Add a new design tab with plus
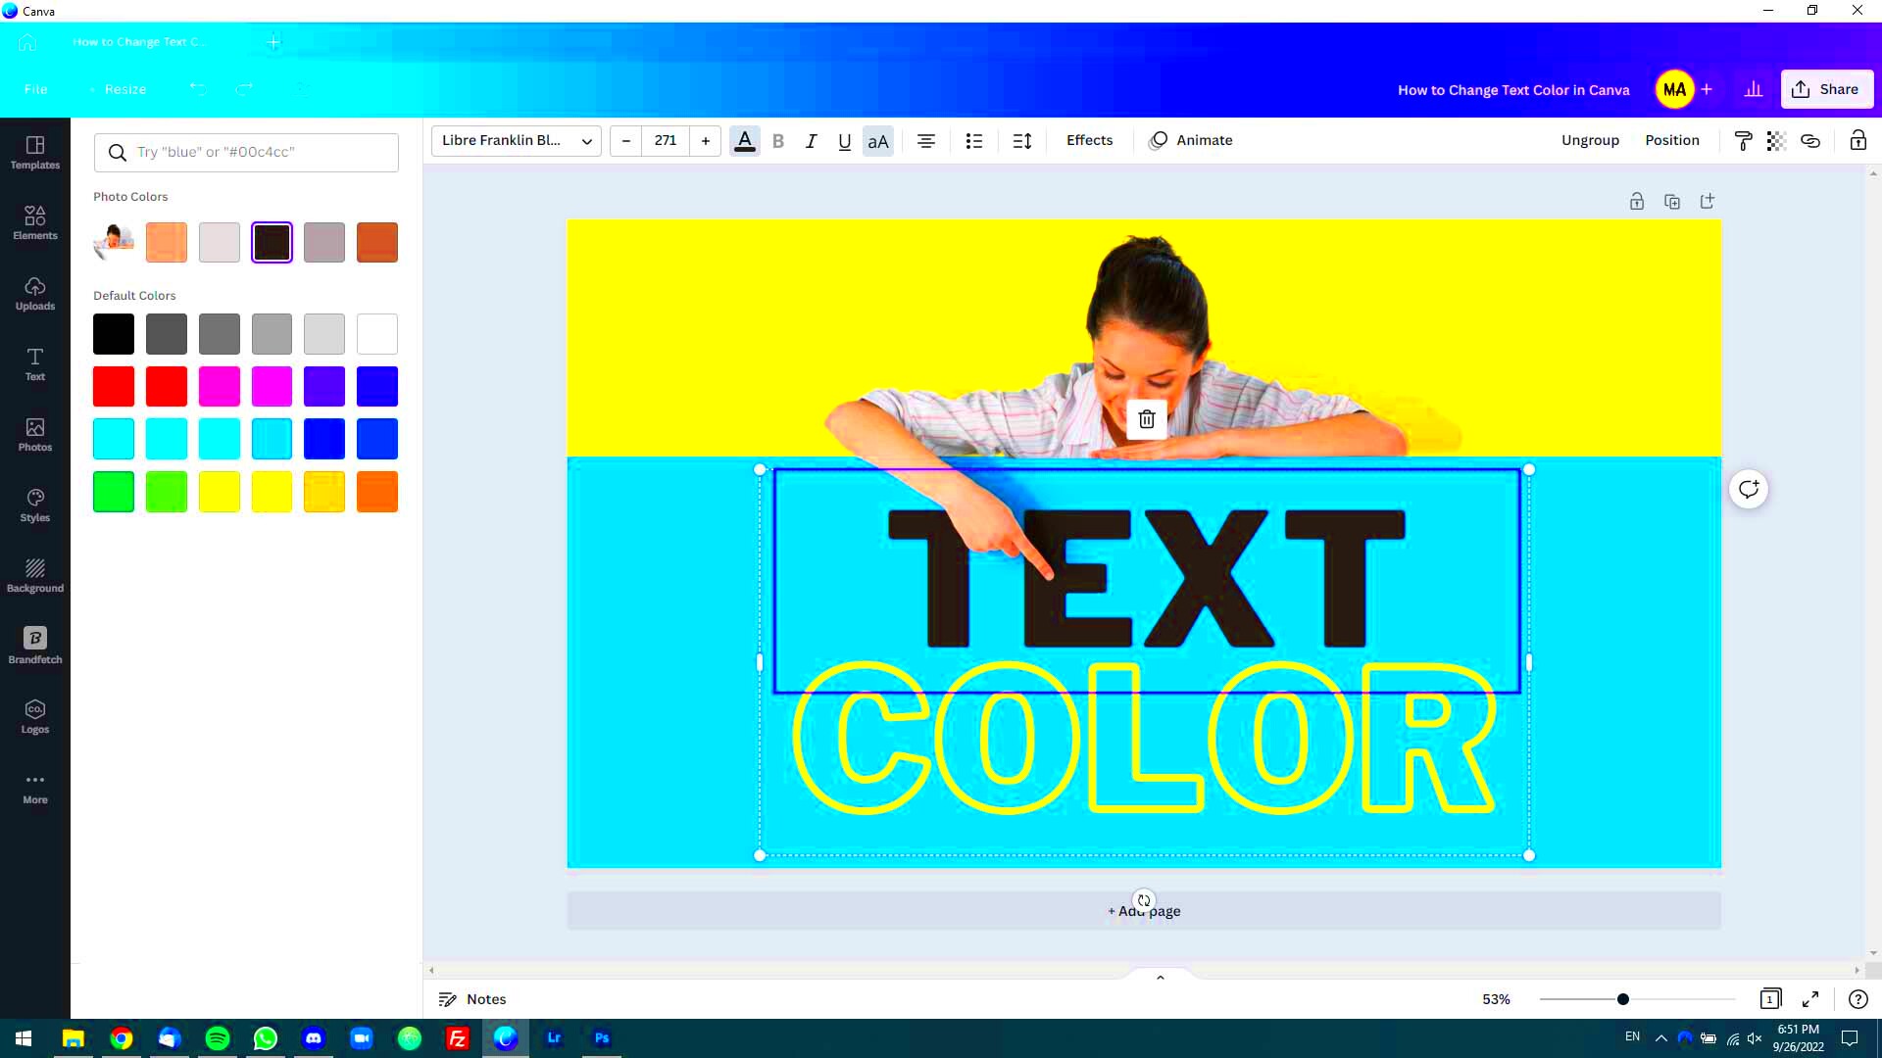The width and height of the screenshot is (1882, 1058). point(273,42)
